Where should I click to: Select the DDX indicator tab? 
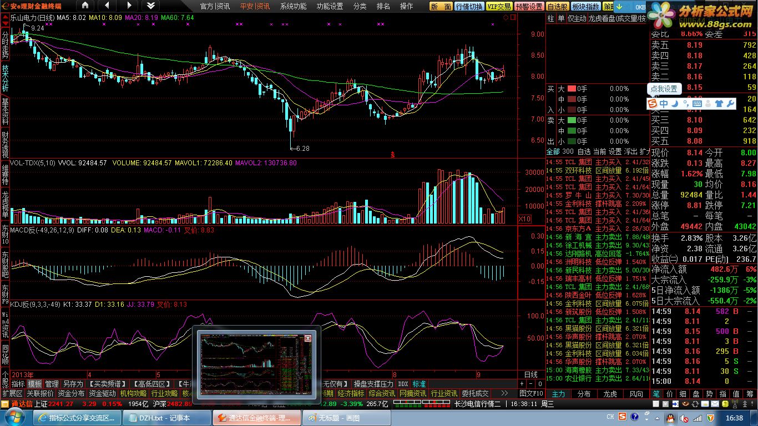(403, 384)
